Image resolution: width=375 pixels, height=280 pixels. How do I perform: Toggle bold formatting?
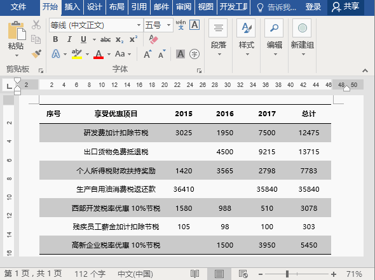55,39
